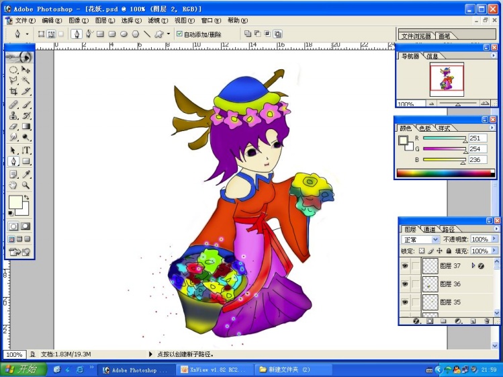Switch to the 路径 tab
This screenshot has height=377, width=503.
[448, 229]
